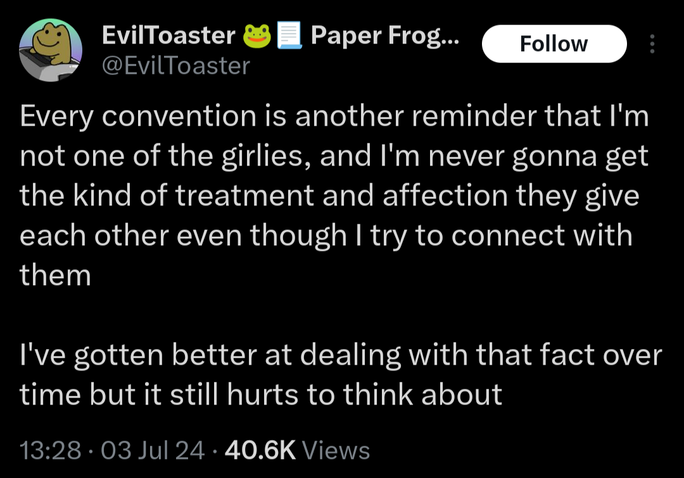
Task: Click the paper scroll emoji in name
Action: (x=289, y=36)
